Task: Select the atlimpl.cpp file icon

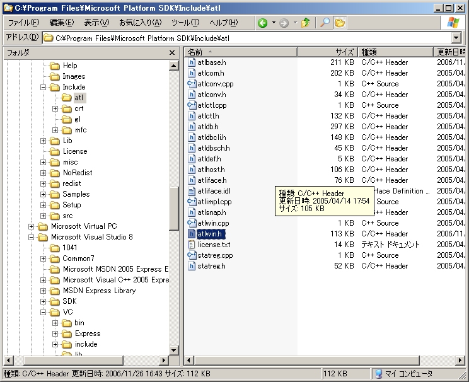Action: click(x=192, y=202)
